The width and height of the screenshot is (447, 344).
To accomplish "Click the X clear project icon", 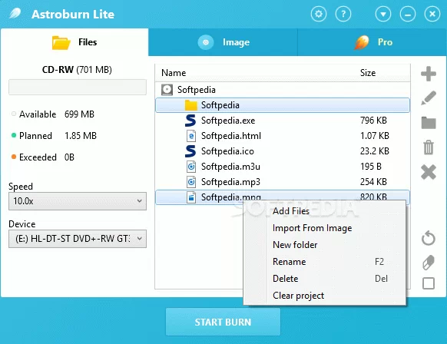I will point(429,172).
